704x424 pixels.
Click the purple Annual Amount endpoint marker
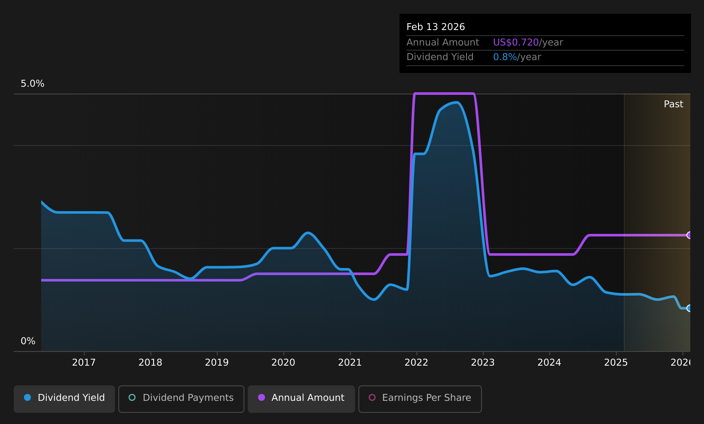click(x=689, y=235)
